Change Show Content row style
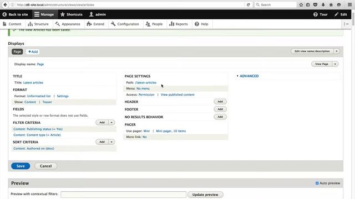 click(x=30, y=102)
